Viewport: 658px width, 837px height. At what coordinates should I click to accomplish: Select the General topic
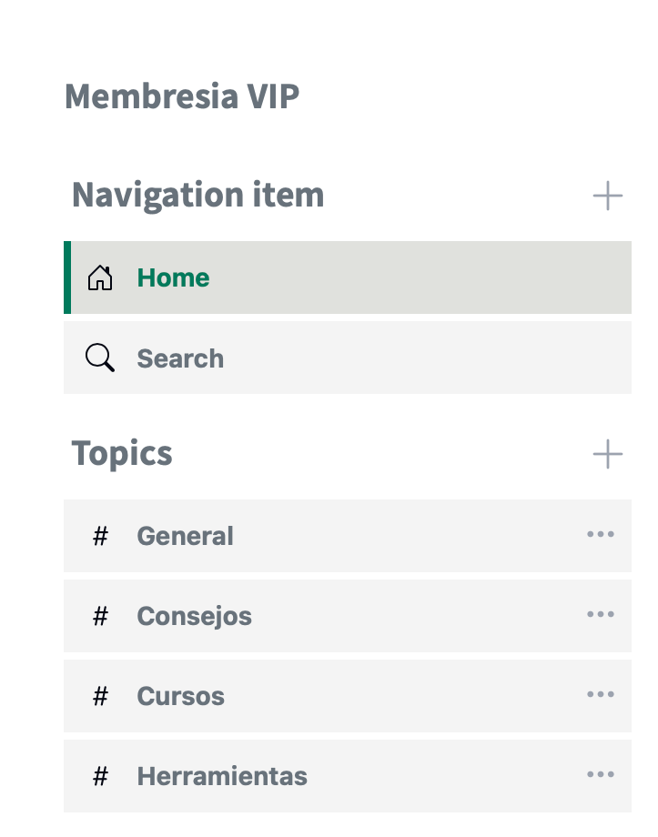pyautogui.click(x=185, y=536)
